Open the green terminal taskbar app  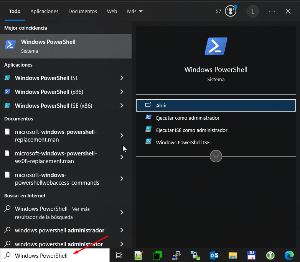(157, 255)
